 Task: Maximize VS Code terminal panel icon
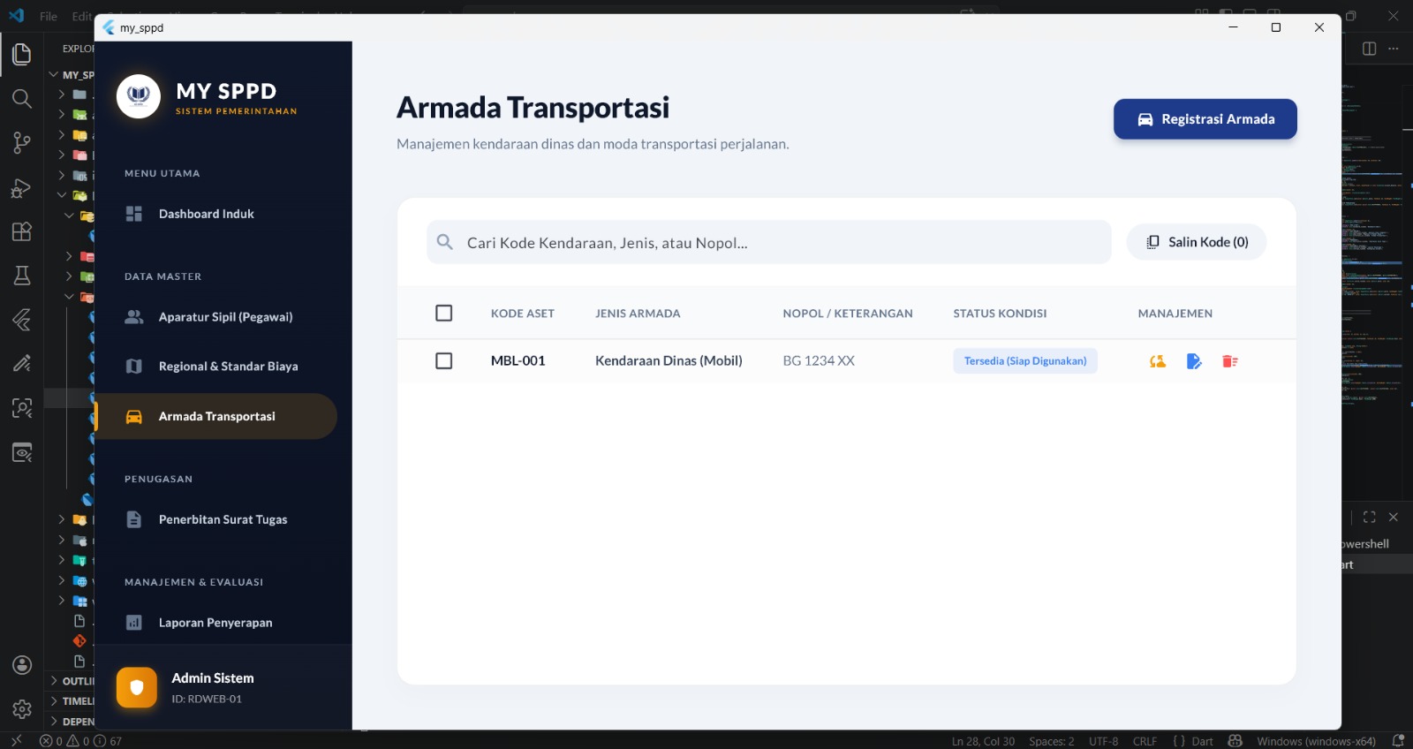click(x=1369, y=517)
